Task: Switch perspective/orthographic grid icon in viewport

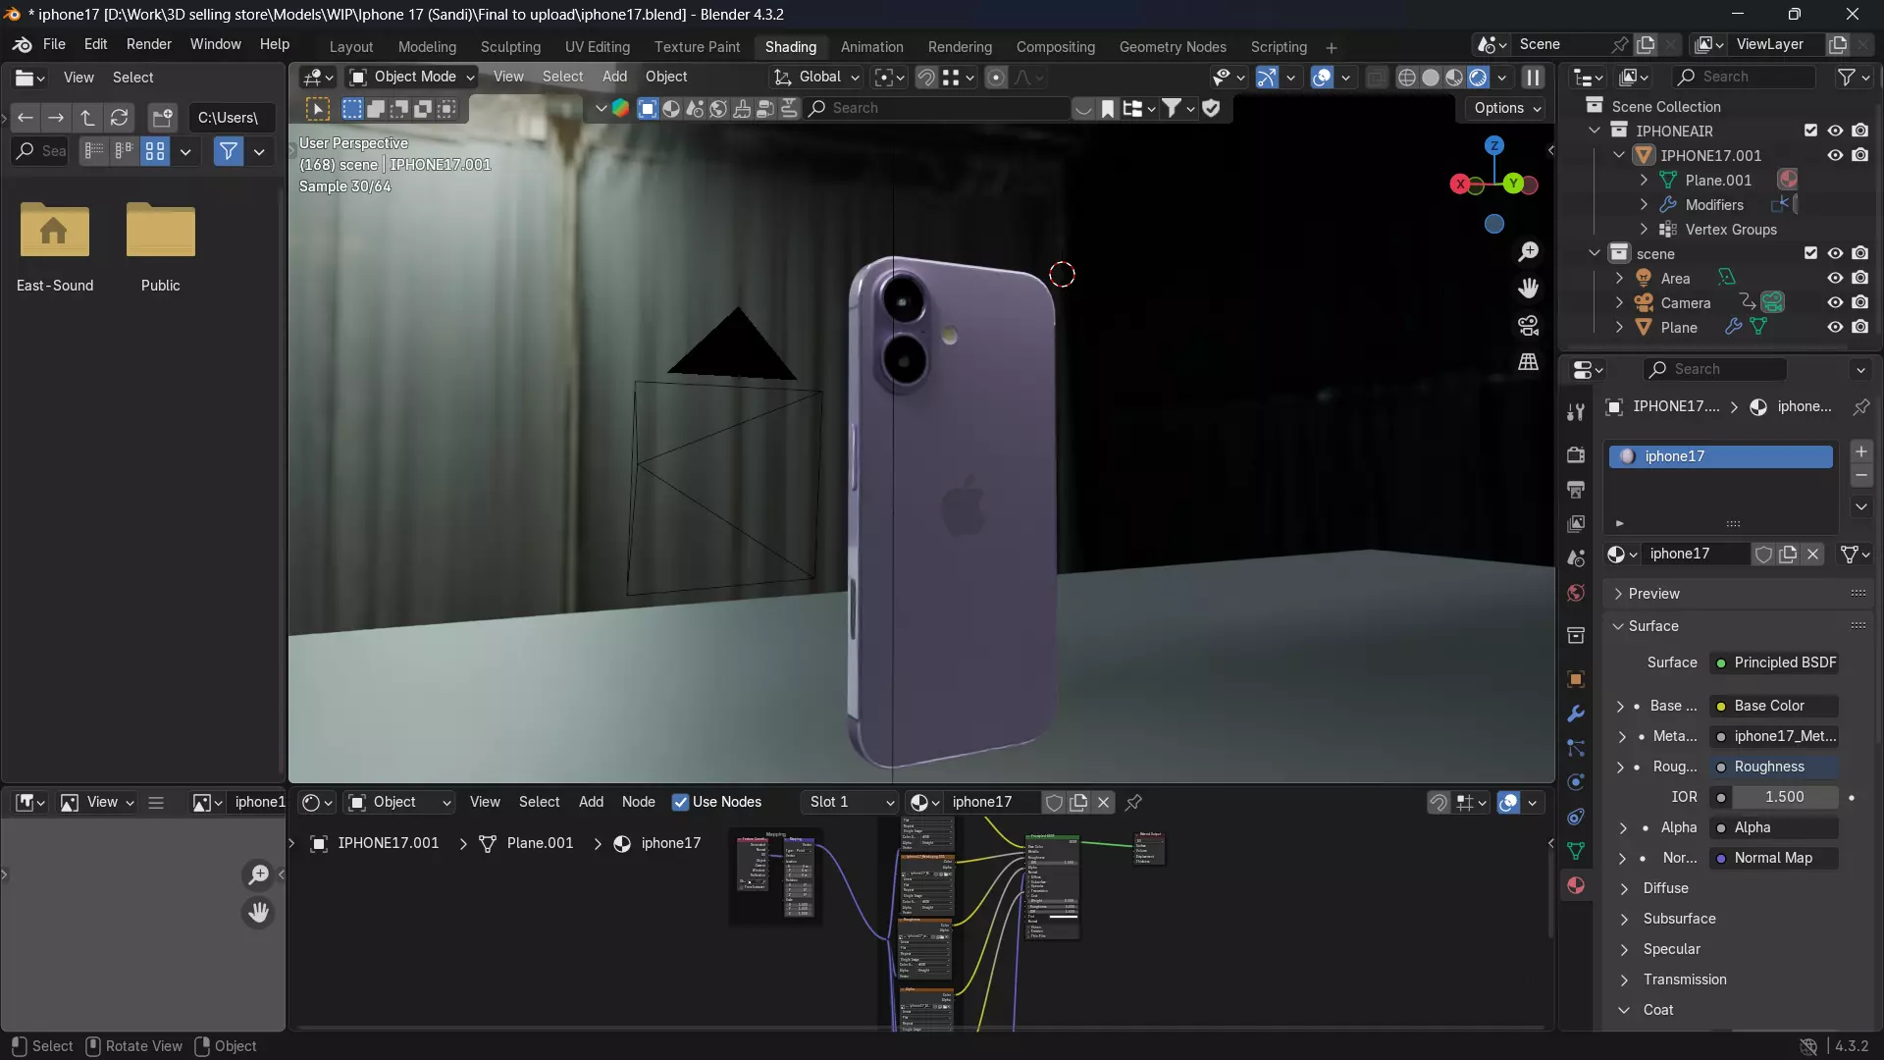Action: point(1528,362)
